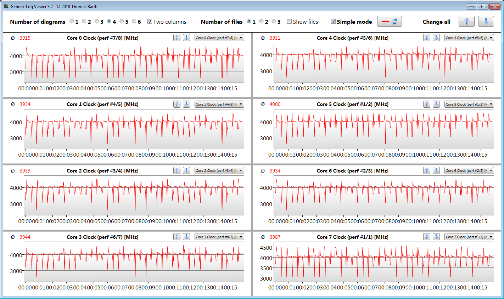The width and height of the screenshot is (504, 299).
Task: Click the red line refresh button
Action: [390, 21]
